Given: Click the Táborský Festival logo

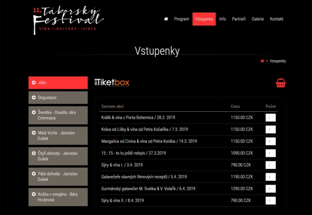Looking at the screenshot, I should 68,20.
